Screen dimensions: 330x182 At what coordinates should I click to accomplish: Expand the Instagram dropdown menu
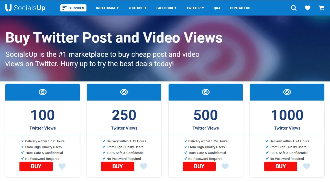(107, 8)
